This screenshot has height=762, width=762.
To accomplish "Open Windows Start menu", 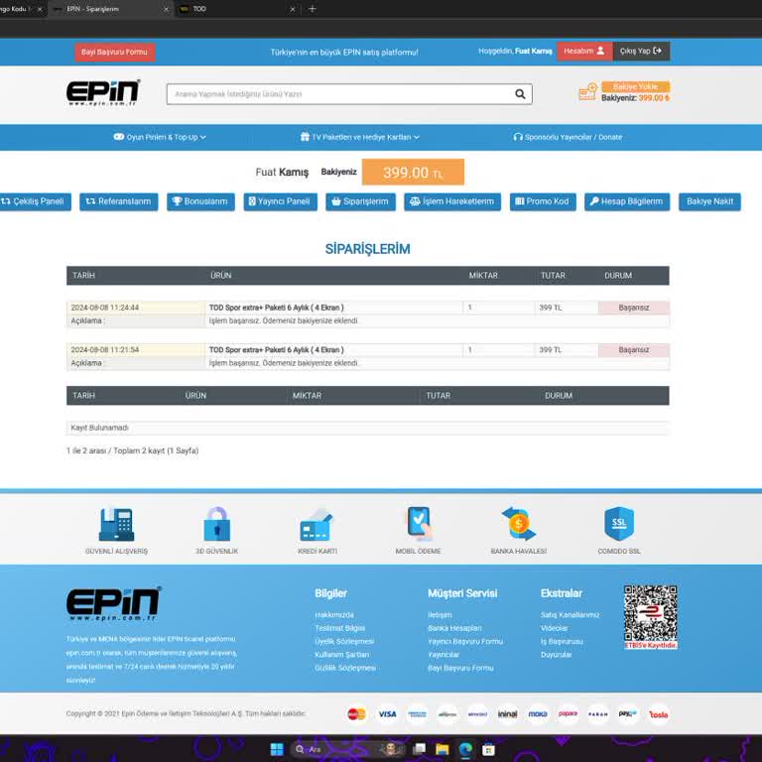I will [x=277, y=749].
